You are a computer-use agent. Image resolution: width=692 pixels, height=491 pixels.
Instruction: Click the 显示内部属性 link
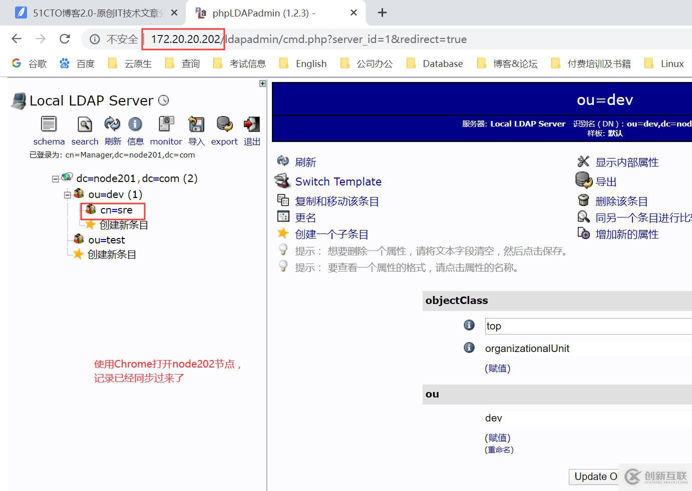627,162
